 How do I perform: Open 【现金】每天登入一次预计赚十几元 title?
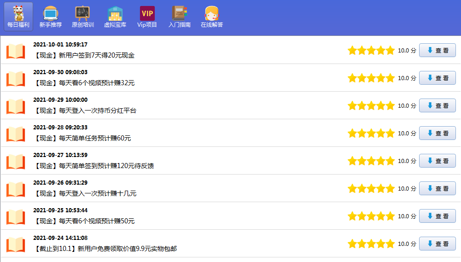85,193
